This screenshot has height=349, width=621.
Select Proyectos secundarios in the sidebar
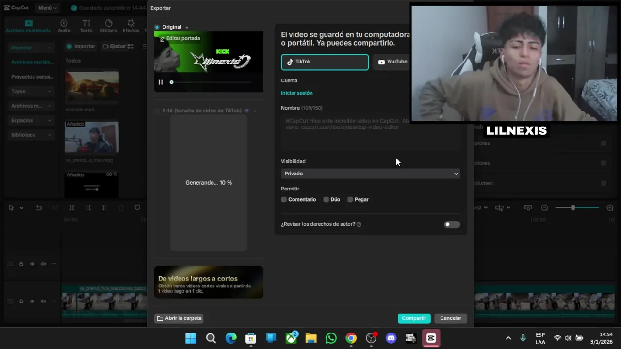[32, 77]
